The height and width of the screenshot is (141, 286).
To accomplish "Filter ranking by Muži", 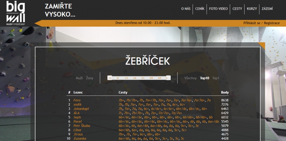I will coord(79,78).
